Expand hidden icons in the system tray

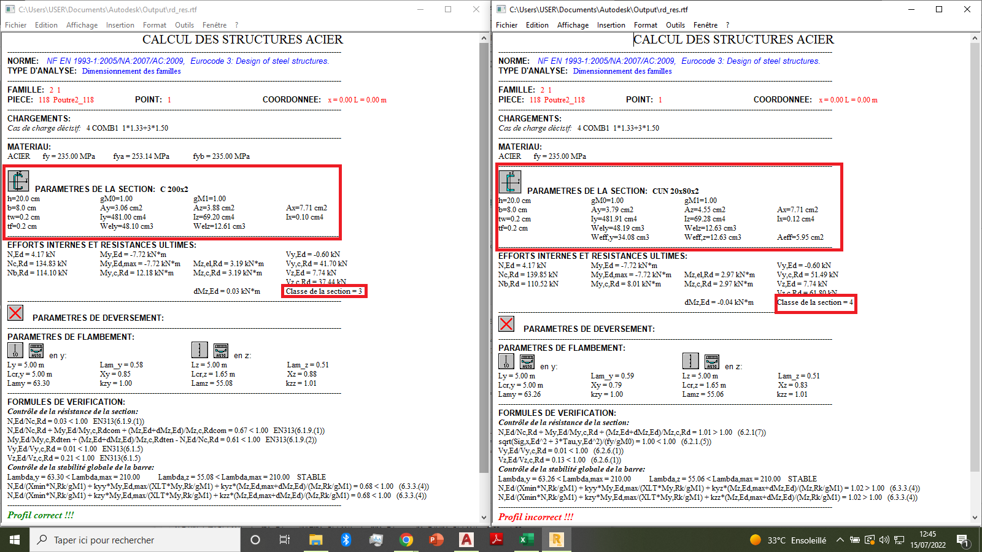[840, 540]
